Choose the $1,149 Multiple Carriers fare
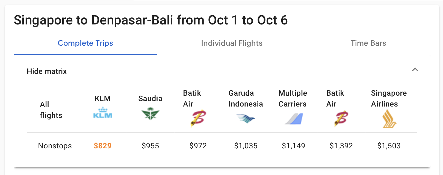Viewport: 443px width, 175px height. coord(293,146)
